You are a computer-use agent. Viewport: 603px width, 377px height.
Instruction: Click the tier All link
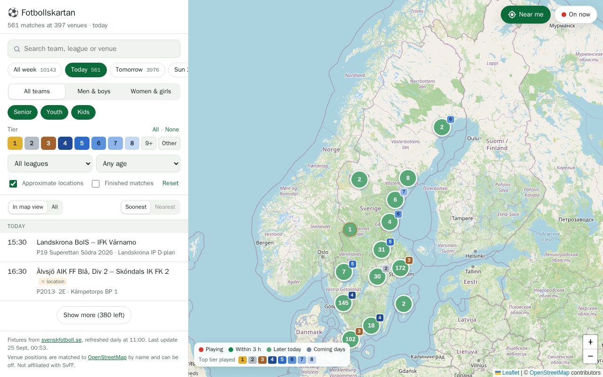[x=155, y=130]
